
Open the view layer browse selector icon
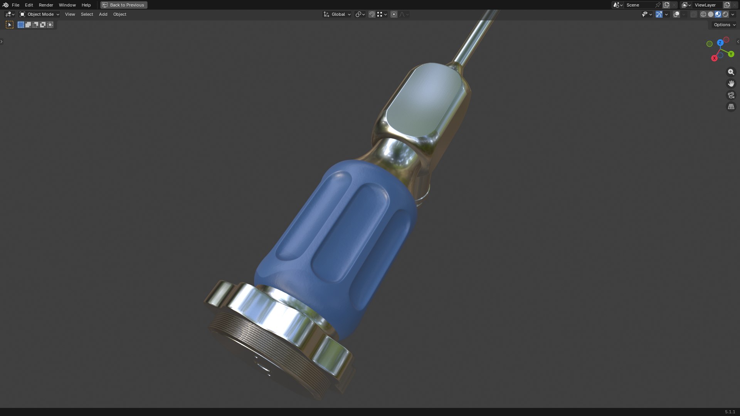(x=686, y=5)
